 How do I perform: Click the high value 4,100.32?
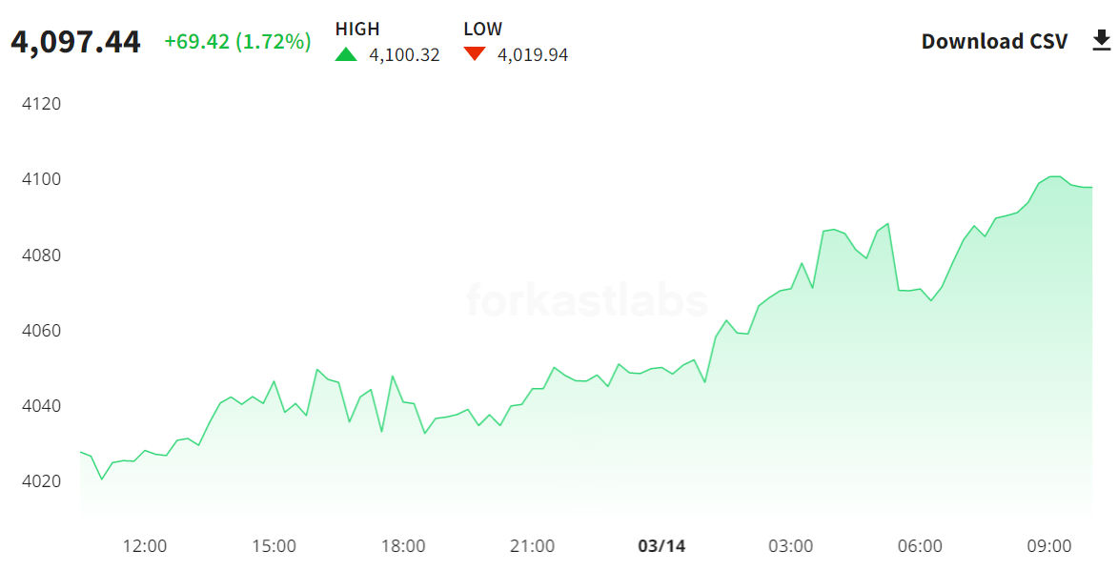[x=404, y=55]
